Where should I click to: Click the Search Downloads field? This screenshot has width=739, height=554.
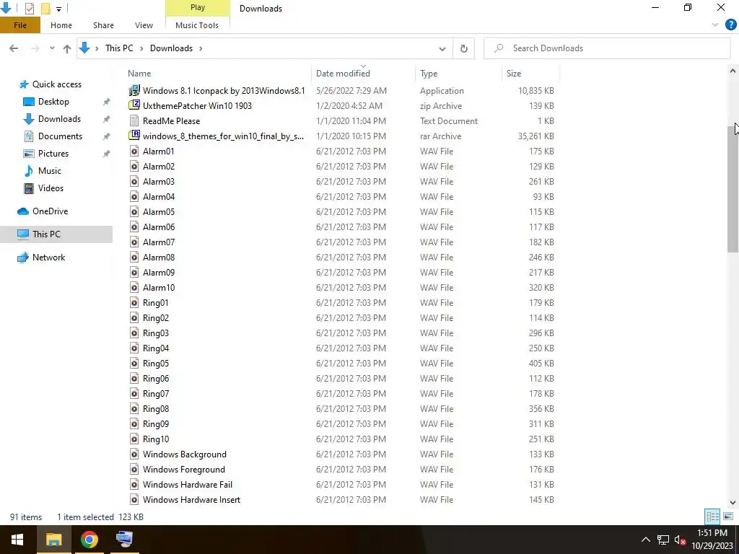(x=607, y=48)
